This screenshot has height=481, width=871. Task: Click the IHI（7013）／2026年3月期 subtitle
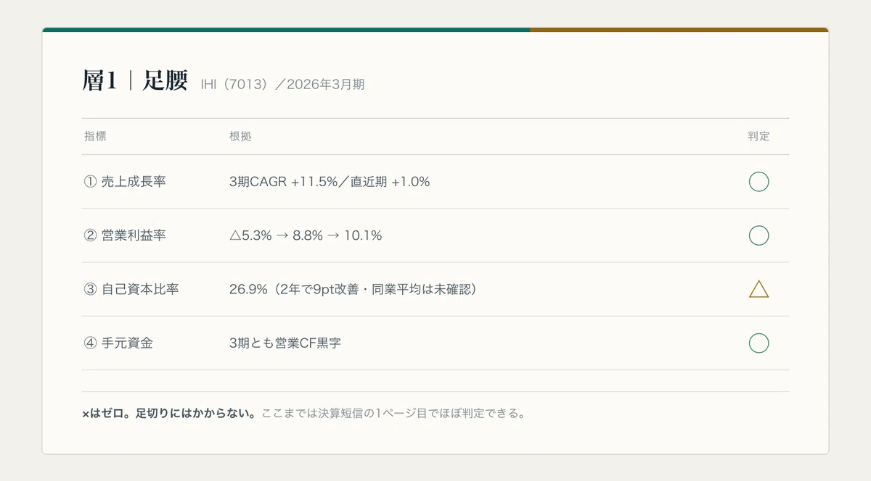pyautogui.click(x=282, y=85)
